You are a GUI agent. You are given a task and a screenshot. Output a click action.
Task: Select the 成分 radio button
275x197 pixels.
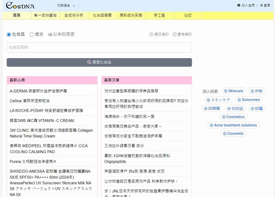coord(32,34)
